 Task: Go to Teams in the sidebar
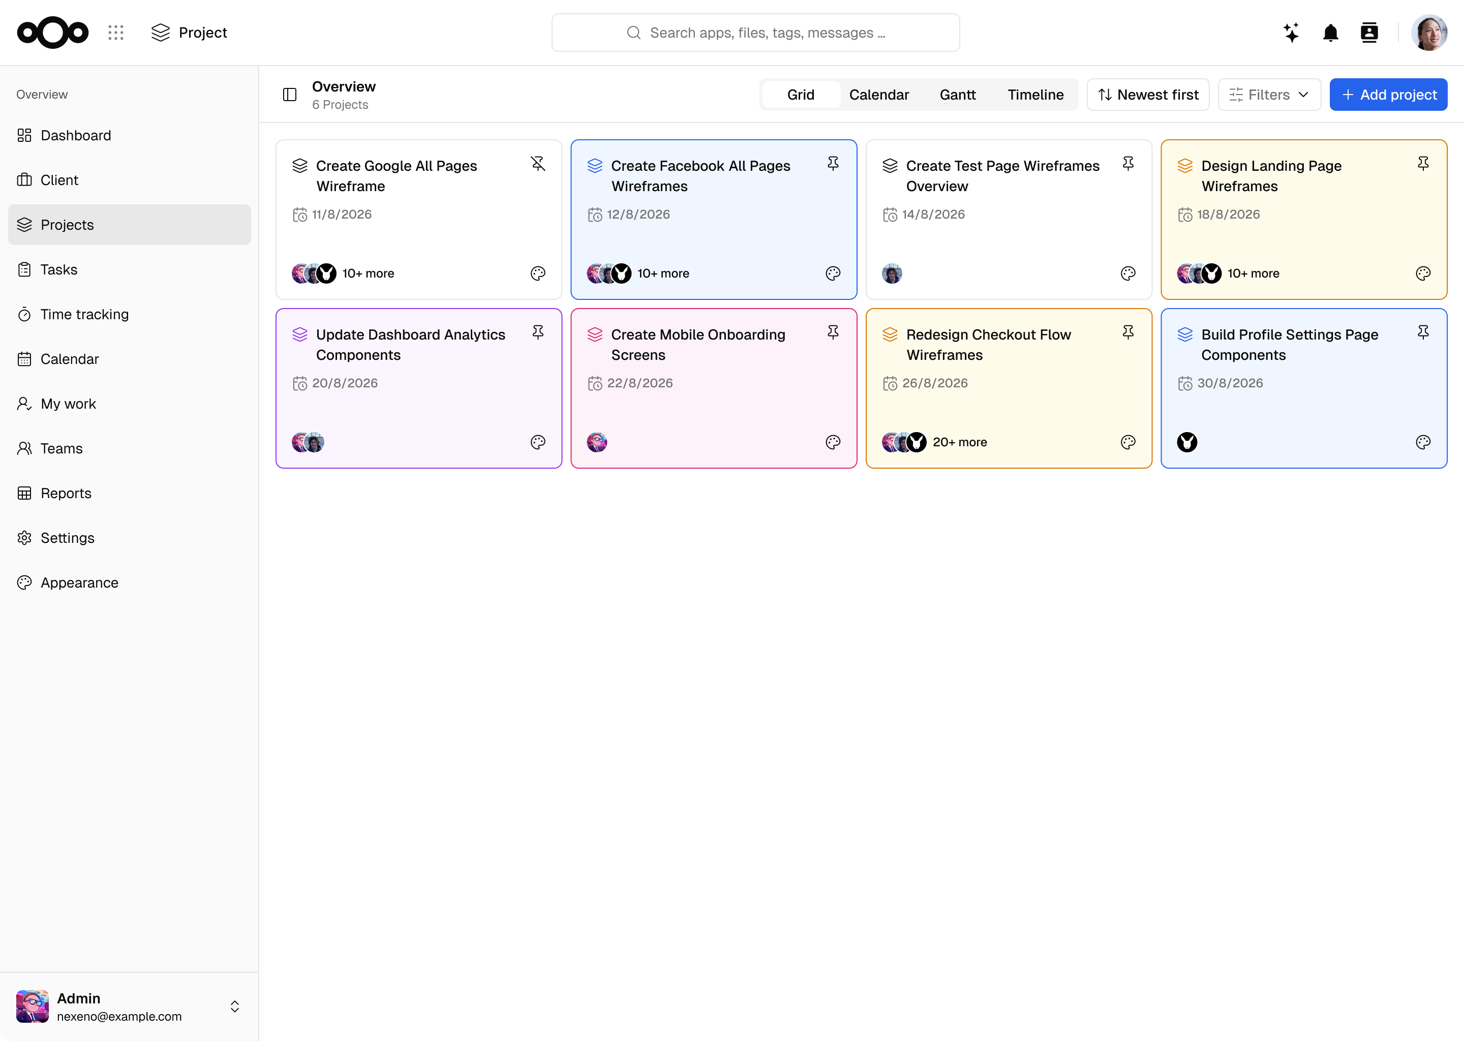pyautogui.click(x=130, y=449)
